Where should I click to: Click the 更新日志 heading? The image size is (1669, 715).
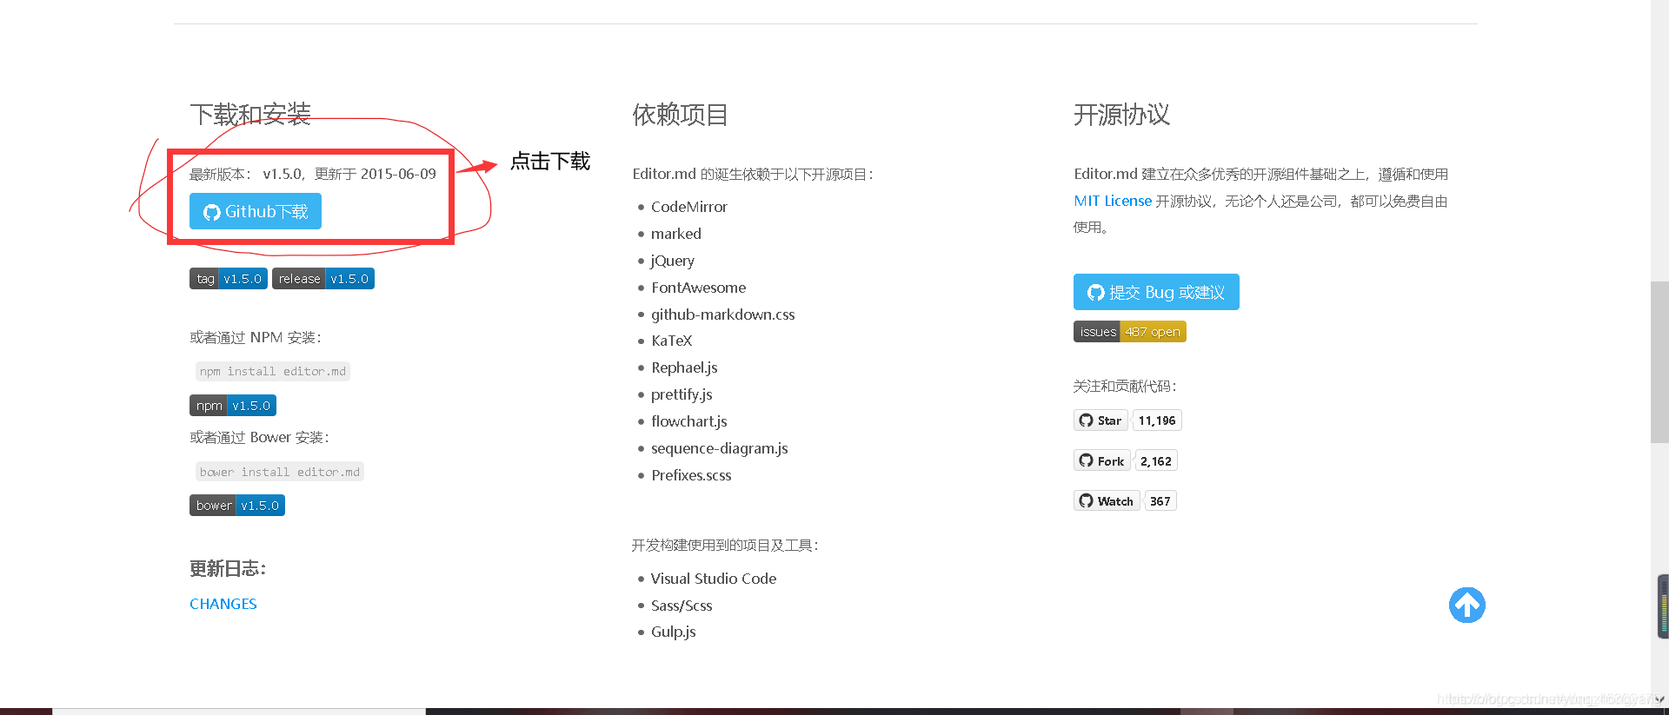point(228,568)
